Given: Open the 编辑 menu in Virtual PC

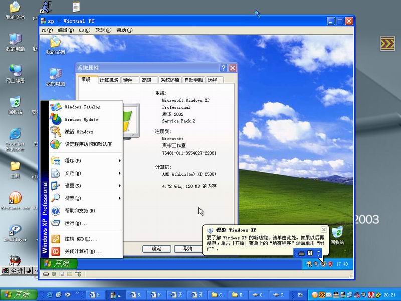Looking at the screenshot, I should pyautogui.click(x=66, y=30).
